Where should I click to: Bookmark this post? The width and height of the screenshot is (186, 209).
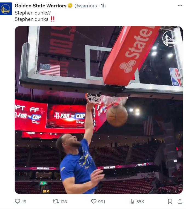[170, 201]
